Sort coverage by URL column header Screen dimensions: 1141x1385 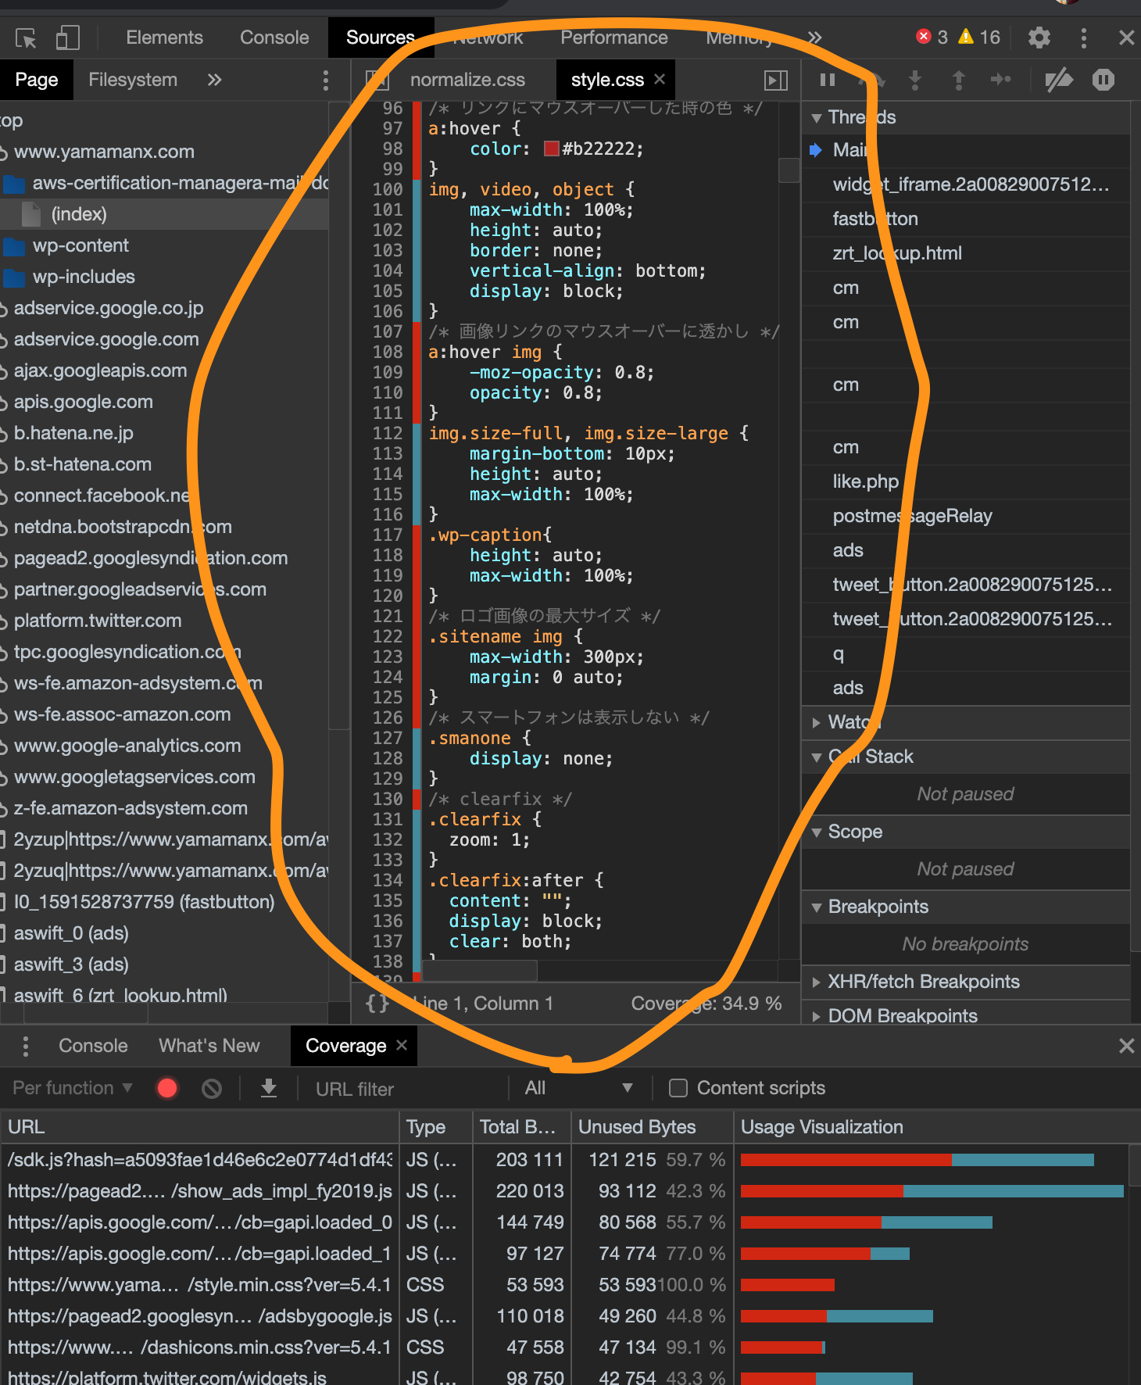pyautogui.click(x=200, y=1127)
